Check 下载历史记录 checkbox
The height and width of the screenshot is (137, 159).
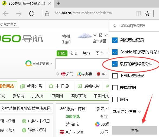tap(115, 76)
